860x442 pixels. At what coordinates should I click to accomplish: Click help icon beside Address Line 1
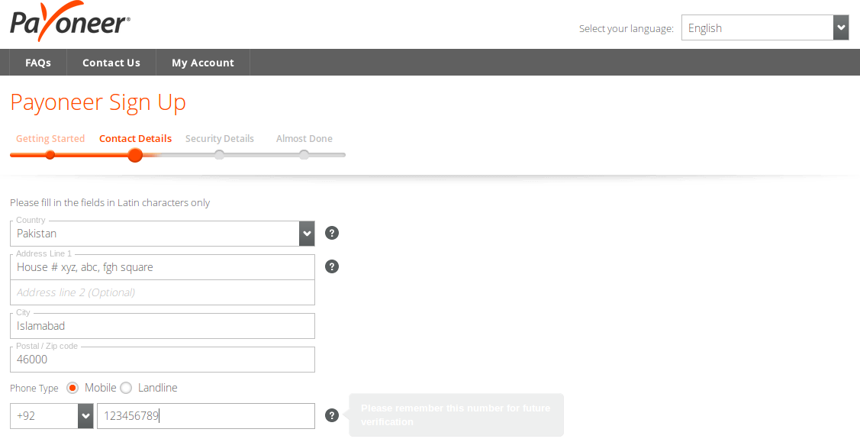(x=332, y=266)
